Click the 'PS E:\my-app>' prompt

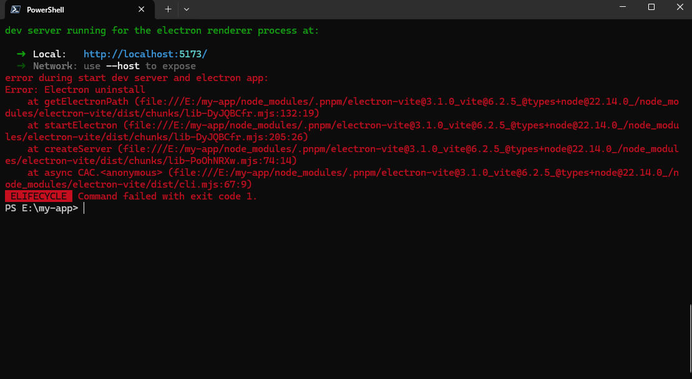41,208
